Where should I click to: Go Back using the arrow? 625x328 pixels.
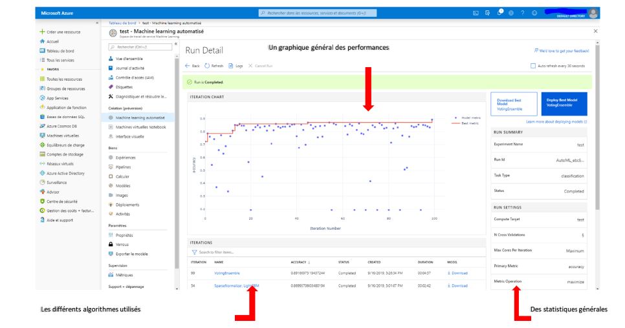[188, 66]
